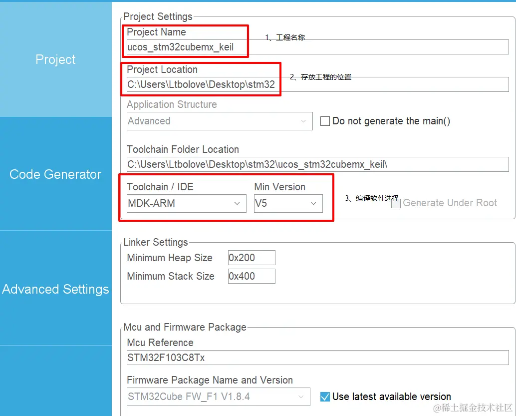Expand the Application Structure dropdown
This screenshot has width=516, height=416.
click(x=220, y=121)
